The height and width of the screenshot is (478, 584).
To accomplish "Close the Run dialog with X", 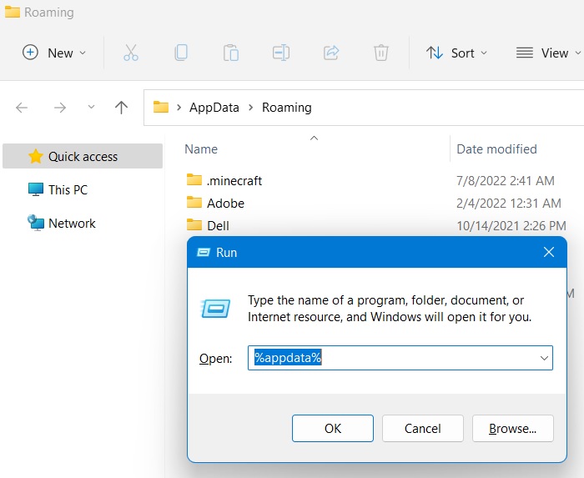I will coord(549,252).
